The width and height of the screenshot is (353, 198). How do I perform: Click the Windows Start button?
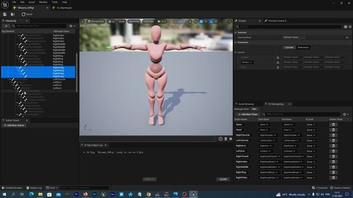point(4,194)
